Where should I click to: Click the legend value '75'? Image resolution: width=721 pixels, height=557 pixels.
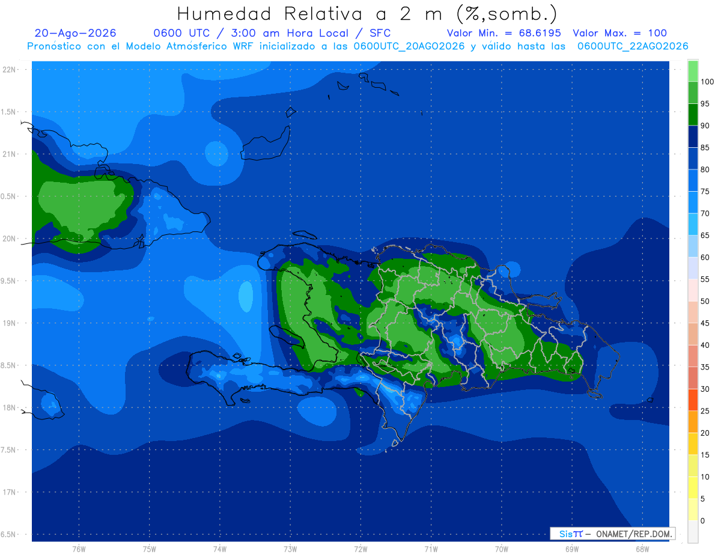(705, 191)
